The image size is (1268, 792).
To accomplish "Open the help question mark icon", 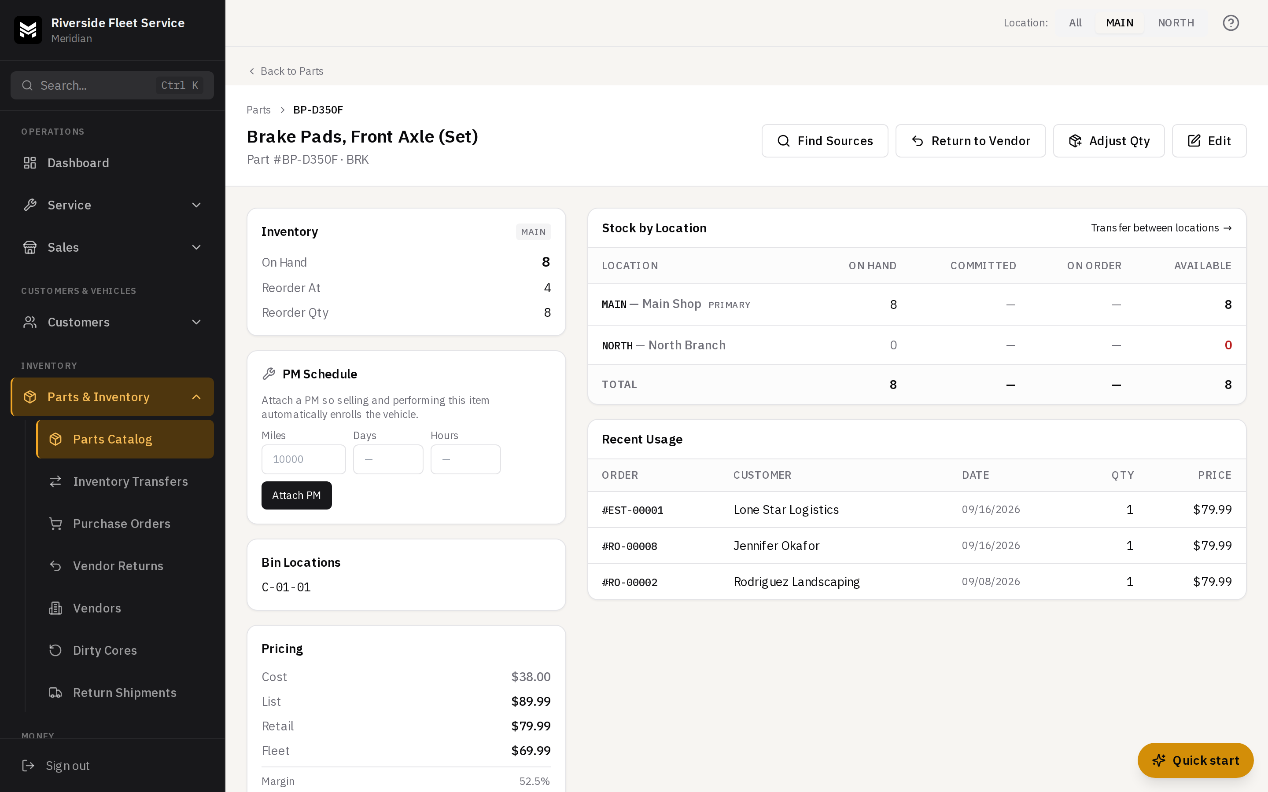I will pos(1230,23).
